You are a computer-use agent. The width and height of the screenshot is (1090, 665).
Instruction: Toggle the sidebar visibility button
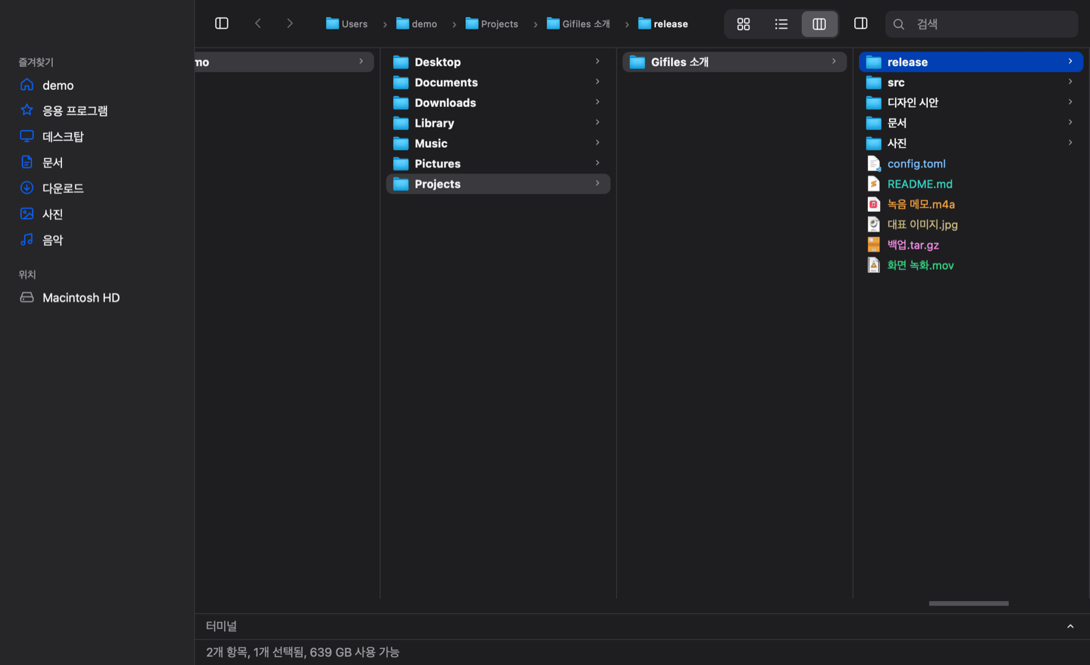(221, 24)
